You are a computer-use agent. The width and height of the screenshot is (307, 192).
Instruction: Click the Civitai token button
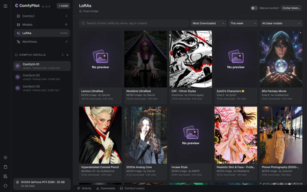pos(291,8)
